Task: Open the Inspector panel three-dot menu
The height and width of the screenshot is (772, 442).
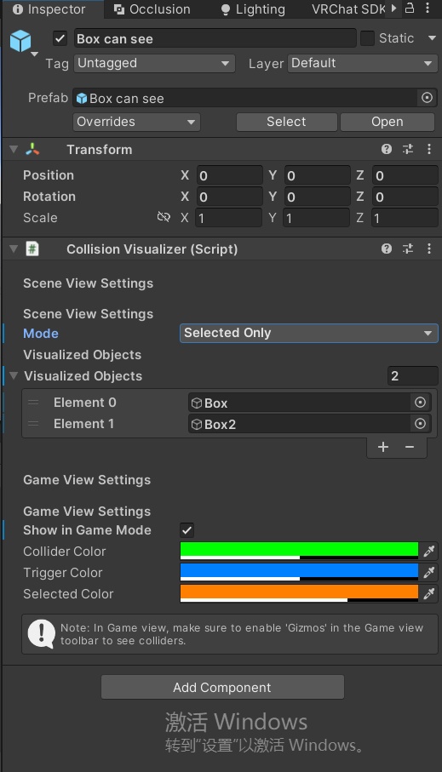Action: [428, 8]
